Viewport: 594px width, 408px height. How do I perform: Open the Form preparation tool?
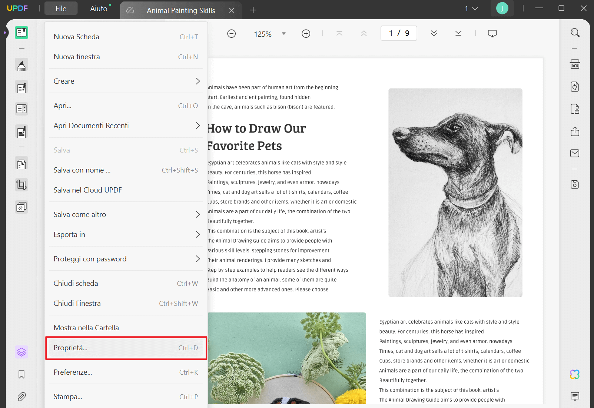[21, 109]
